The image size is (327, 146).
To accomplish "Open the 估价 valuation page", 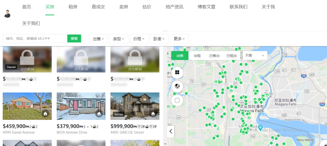I will pos(147,7).
